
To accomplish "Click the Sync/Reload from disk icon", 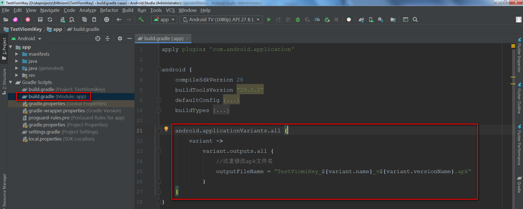I will (x=50, y=20).
